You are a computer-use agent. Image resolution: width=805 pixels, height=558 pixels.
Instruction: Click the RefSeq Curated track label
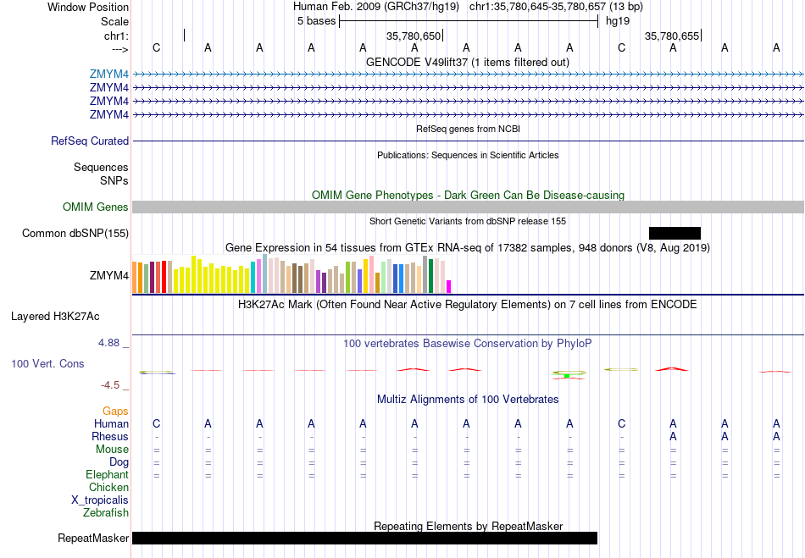(x=89, y=141)
